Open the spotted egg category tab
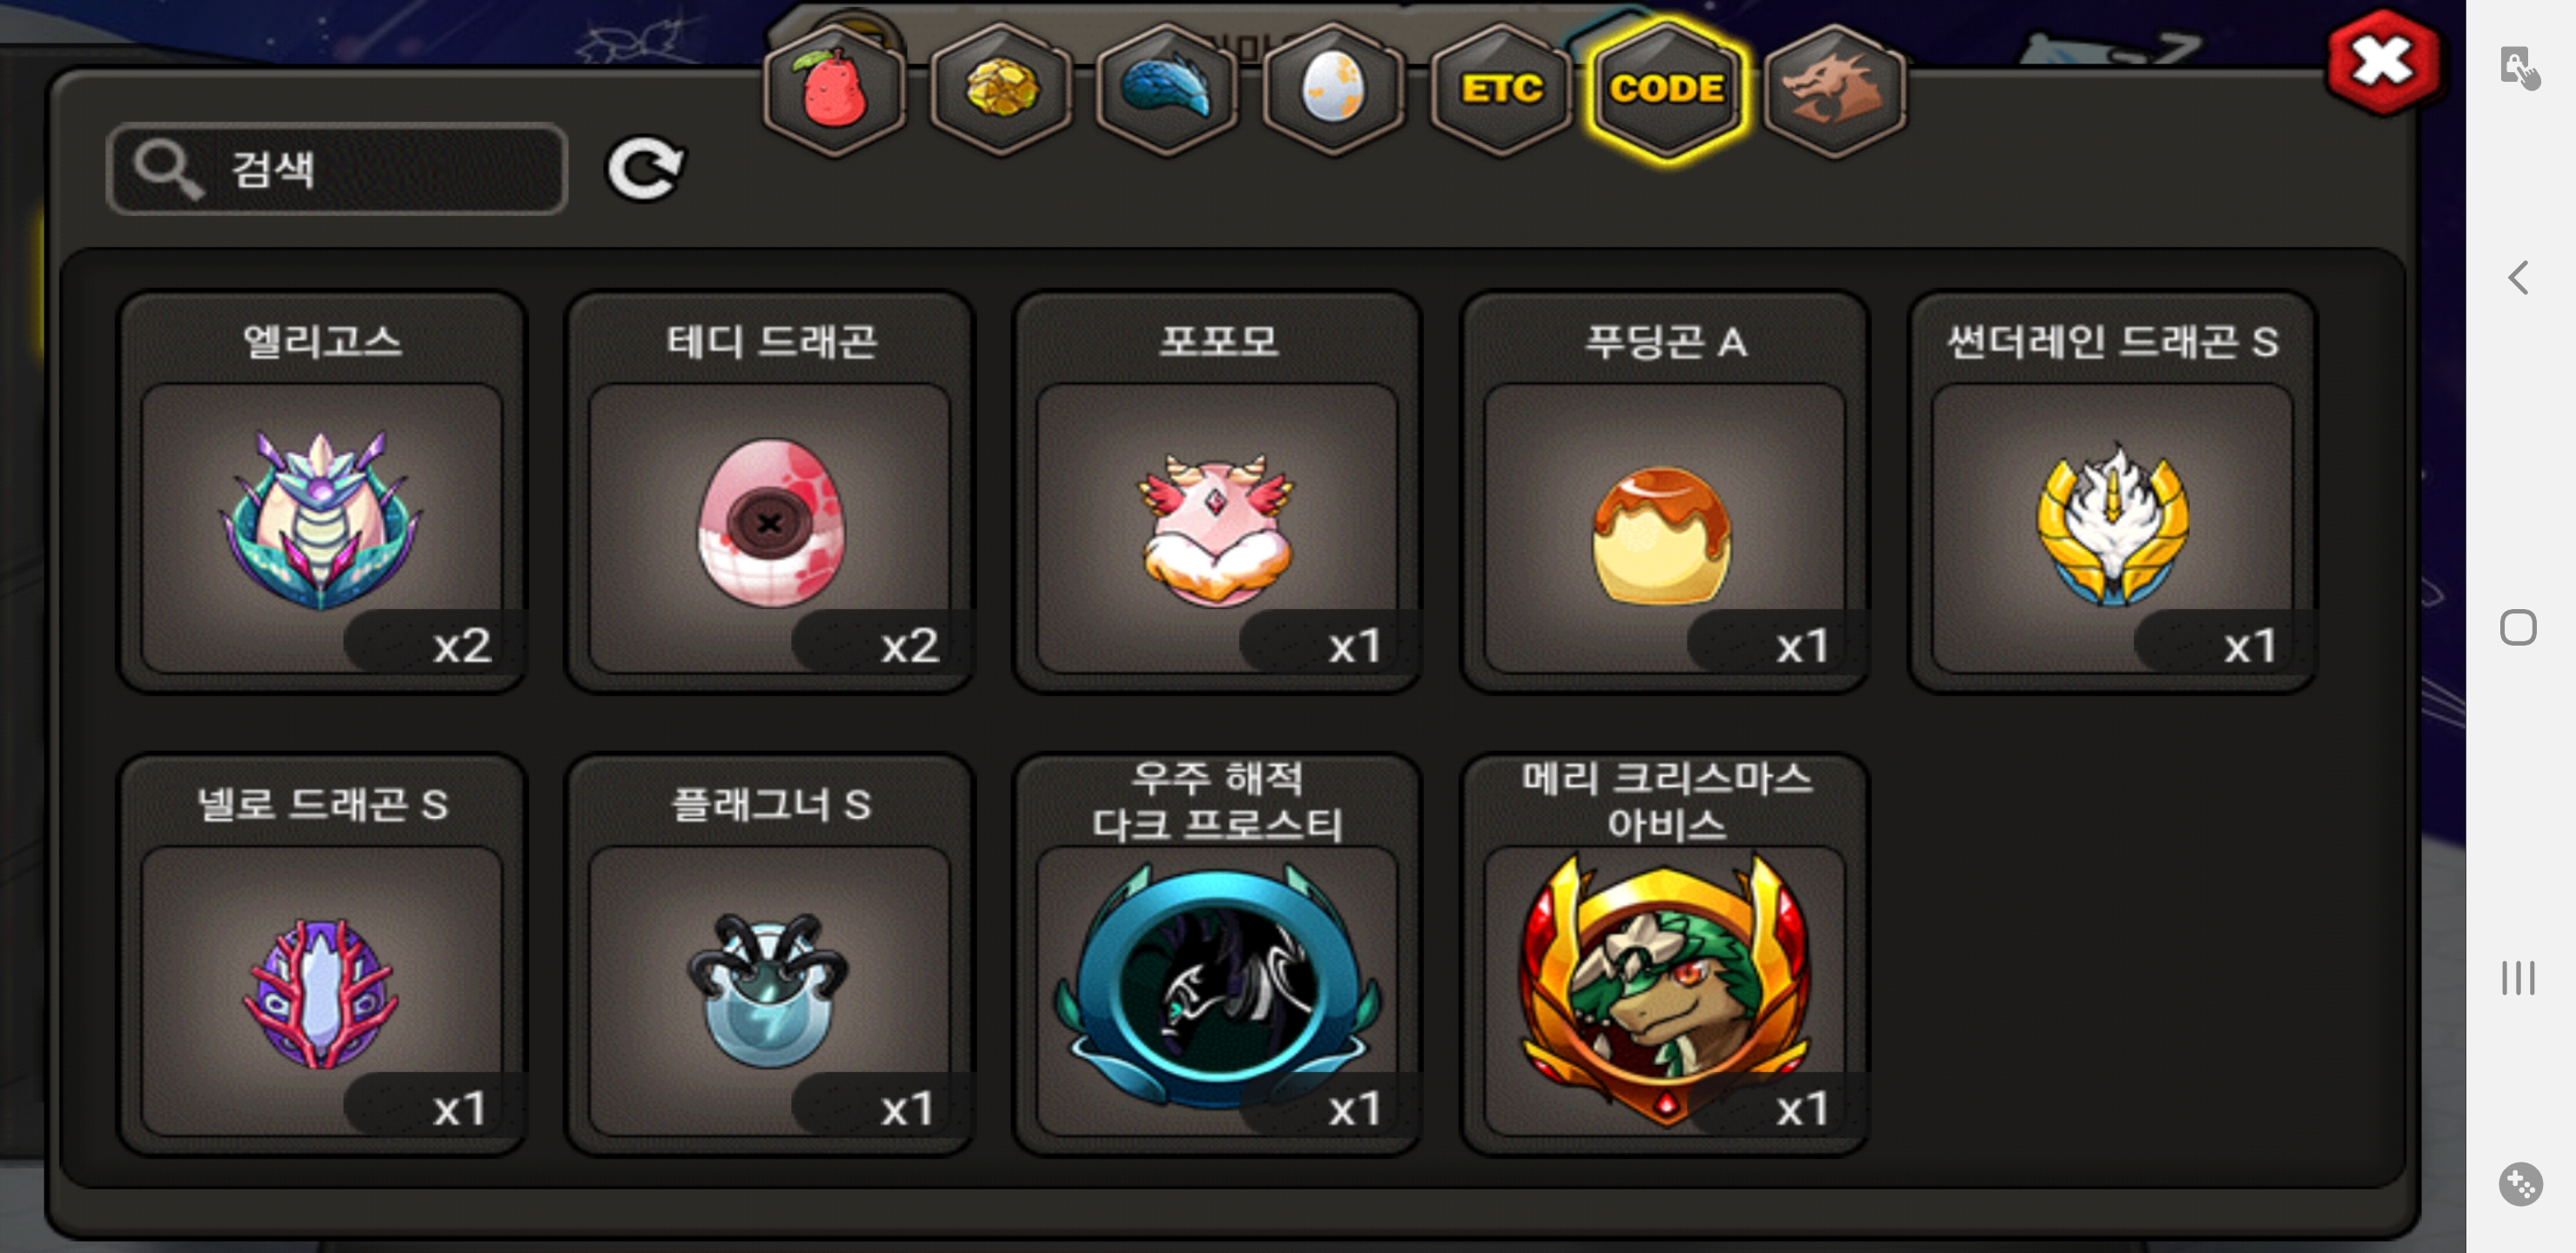The image size is (2576, 1253). (1333, 90)
